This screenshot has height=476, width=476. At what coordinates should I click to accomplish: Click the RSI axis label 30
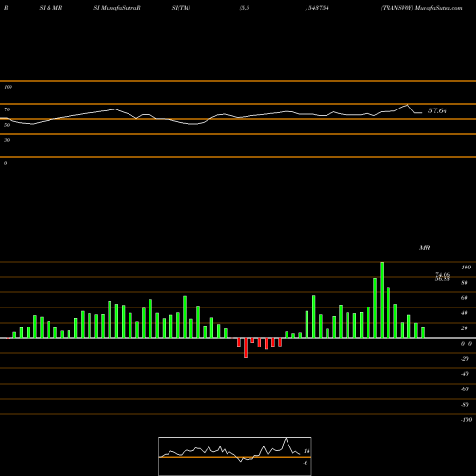click(7, 140)
